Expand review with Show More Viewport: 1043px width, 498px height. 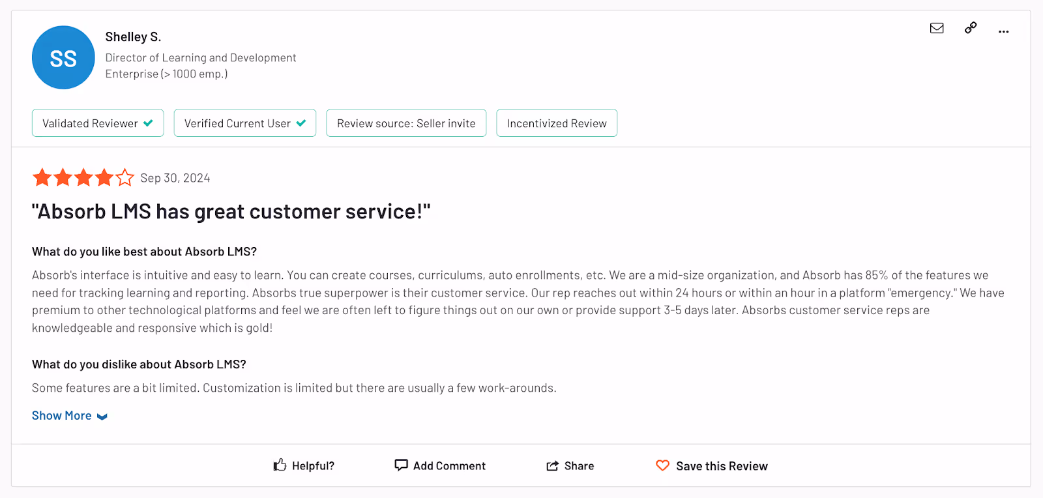point(69,416)
